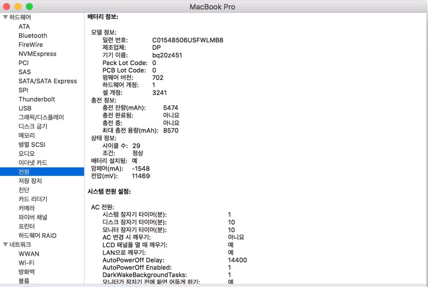Collapse the 네트워크 disclosure triangle
The image size is (428, 287).
click(x=5, y=245)
